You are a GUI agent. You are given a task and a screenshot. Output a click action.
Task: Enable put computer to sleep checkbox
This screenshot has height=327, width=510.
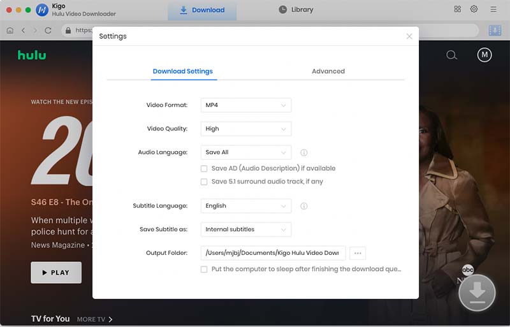tap(204, 269)
